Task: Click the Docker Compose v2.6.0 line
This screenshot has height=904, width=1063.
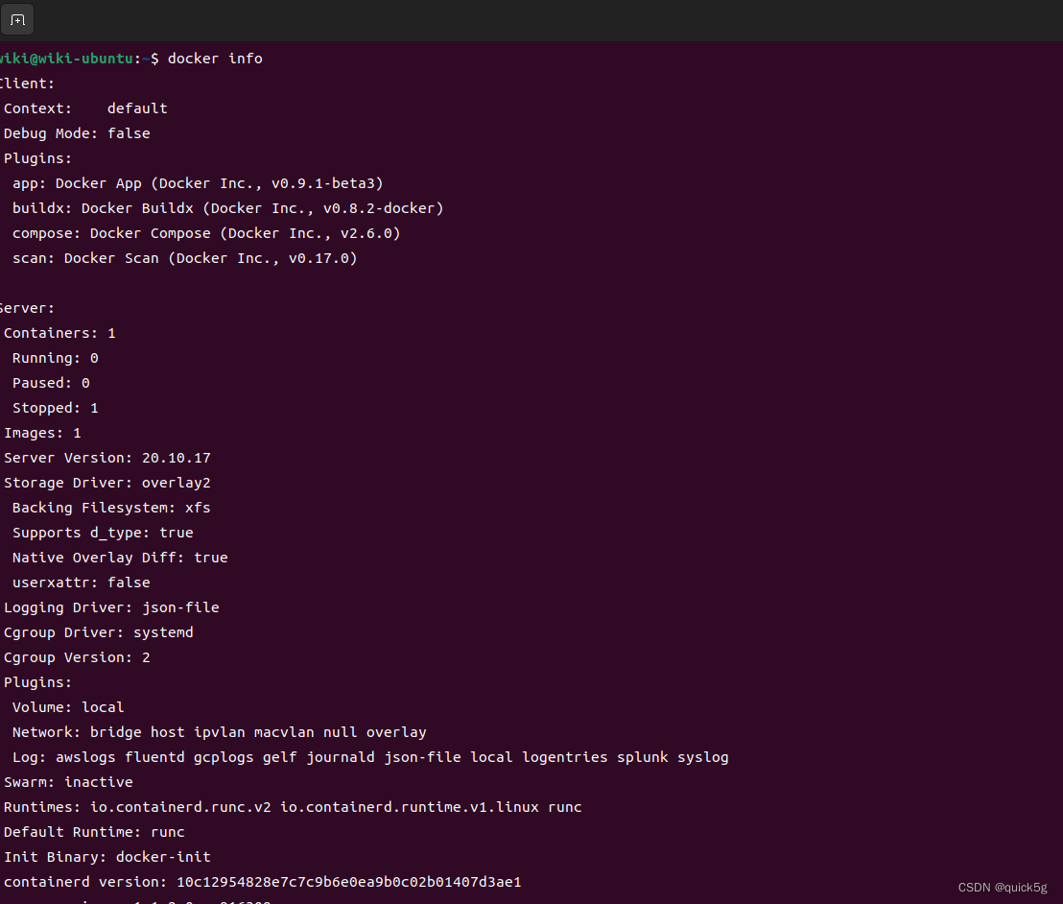Action: tap(206, 233)
